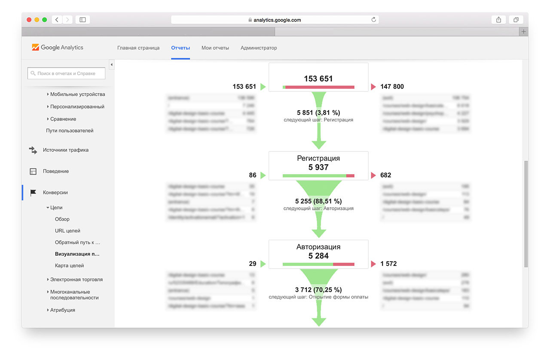The width and height of the screenshot is (550, 350).
Task: Show all tabs overview icon
Action: 516,20
